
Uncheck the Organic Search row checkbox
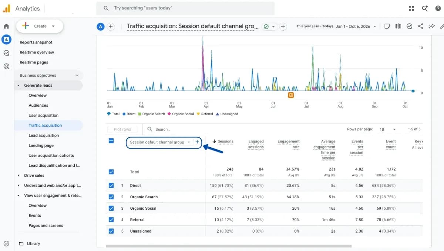111,197
